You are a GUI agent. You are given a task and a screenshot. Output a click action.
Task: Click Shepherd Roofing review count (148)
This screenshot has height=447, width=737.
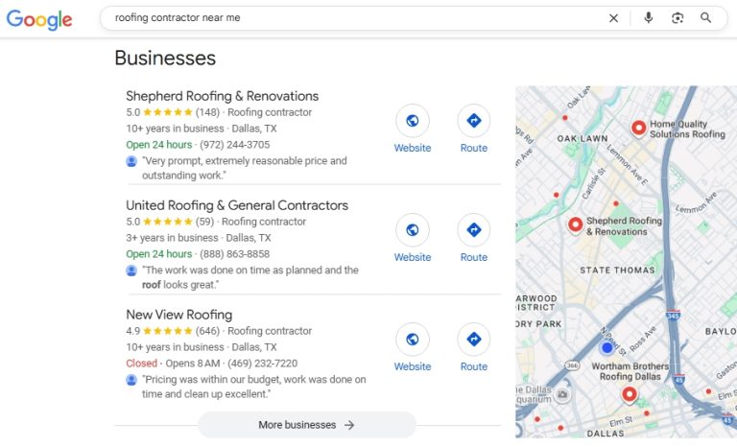pyautogui.click(x=207, y=112)
